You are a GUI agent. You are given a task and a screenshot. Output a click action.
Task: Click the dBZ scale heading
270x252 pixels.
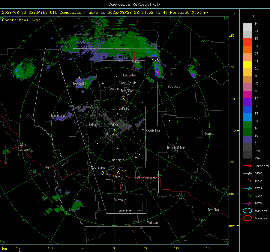click(254, 16)
